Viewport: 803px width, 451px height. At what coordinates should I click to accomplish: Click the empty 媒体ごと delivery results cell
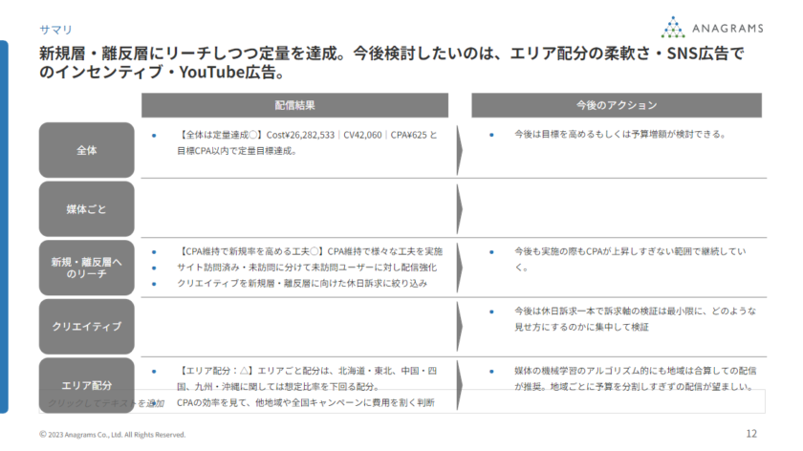(x=294, y=209)
